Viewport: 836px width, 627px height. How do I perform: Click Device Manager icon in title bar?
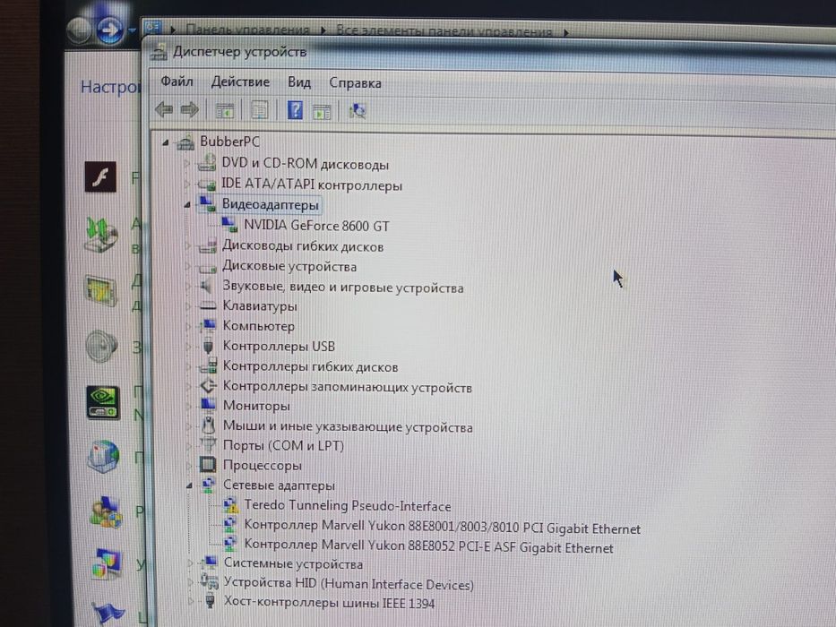pos(159,52)
